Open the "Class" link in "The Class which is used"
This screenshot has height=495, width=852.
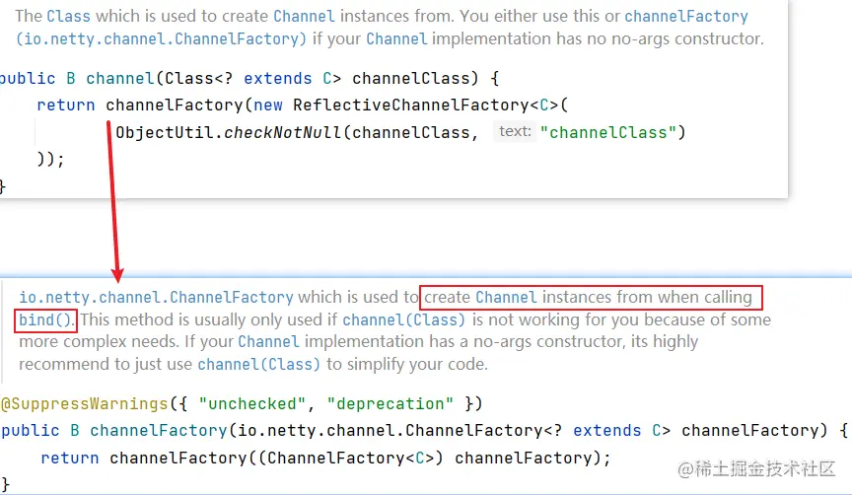pyautogui.click(x=68, y=16)
